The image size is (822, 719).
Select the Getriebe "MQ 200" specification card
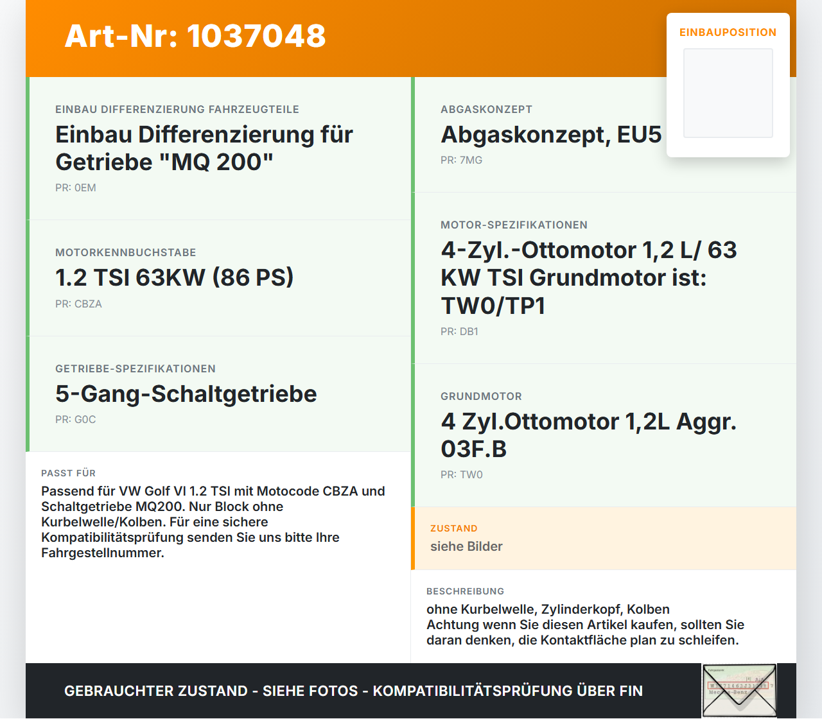(x=218, y=148)
